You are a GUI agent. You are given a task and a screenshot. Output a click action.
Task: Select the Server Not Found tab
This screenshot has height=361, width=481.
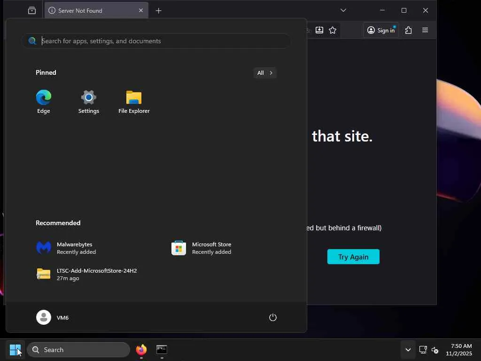(x=96, y=10)
